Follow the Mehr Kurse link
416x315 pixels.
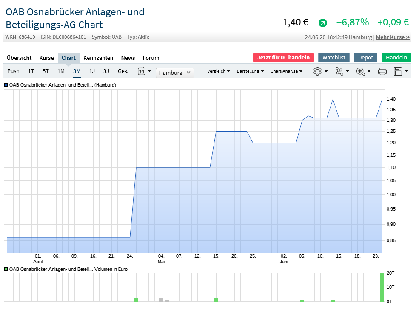(x=393, y=37)
